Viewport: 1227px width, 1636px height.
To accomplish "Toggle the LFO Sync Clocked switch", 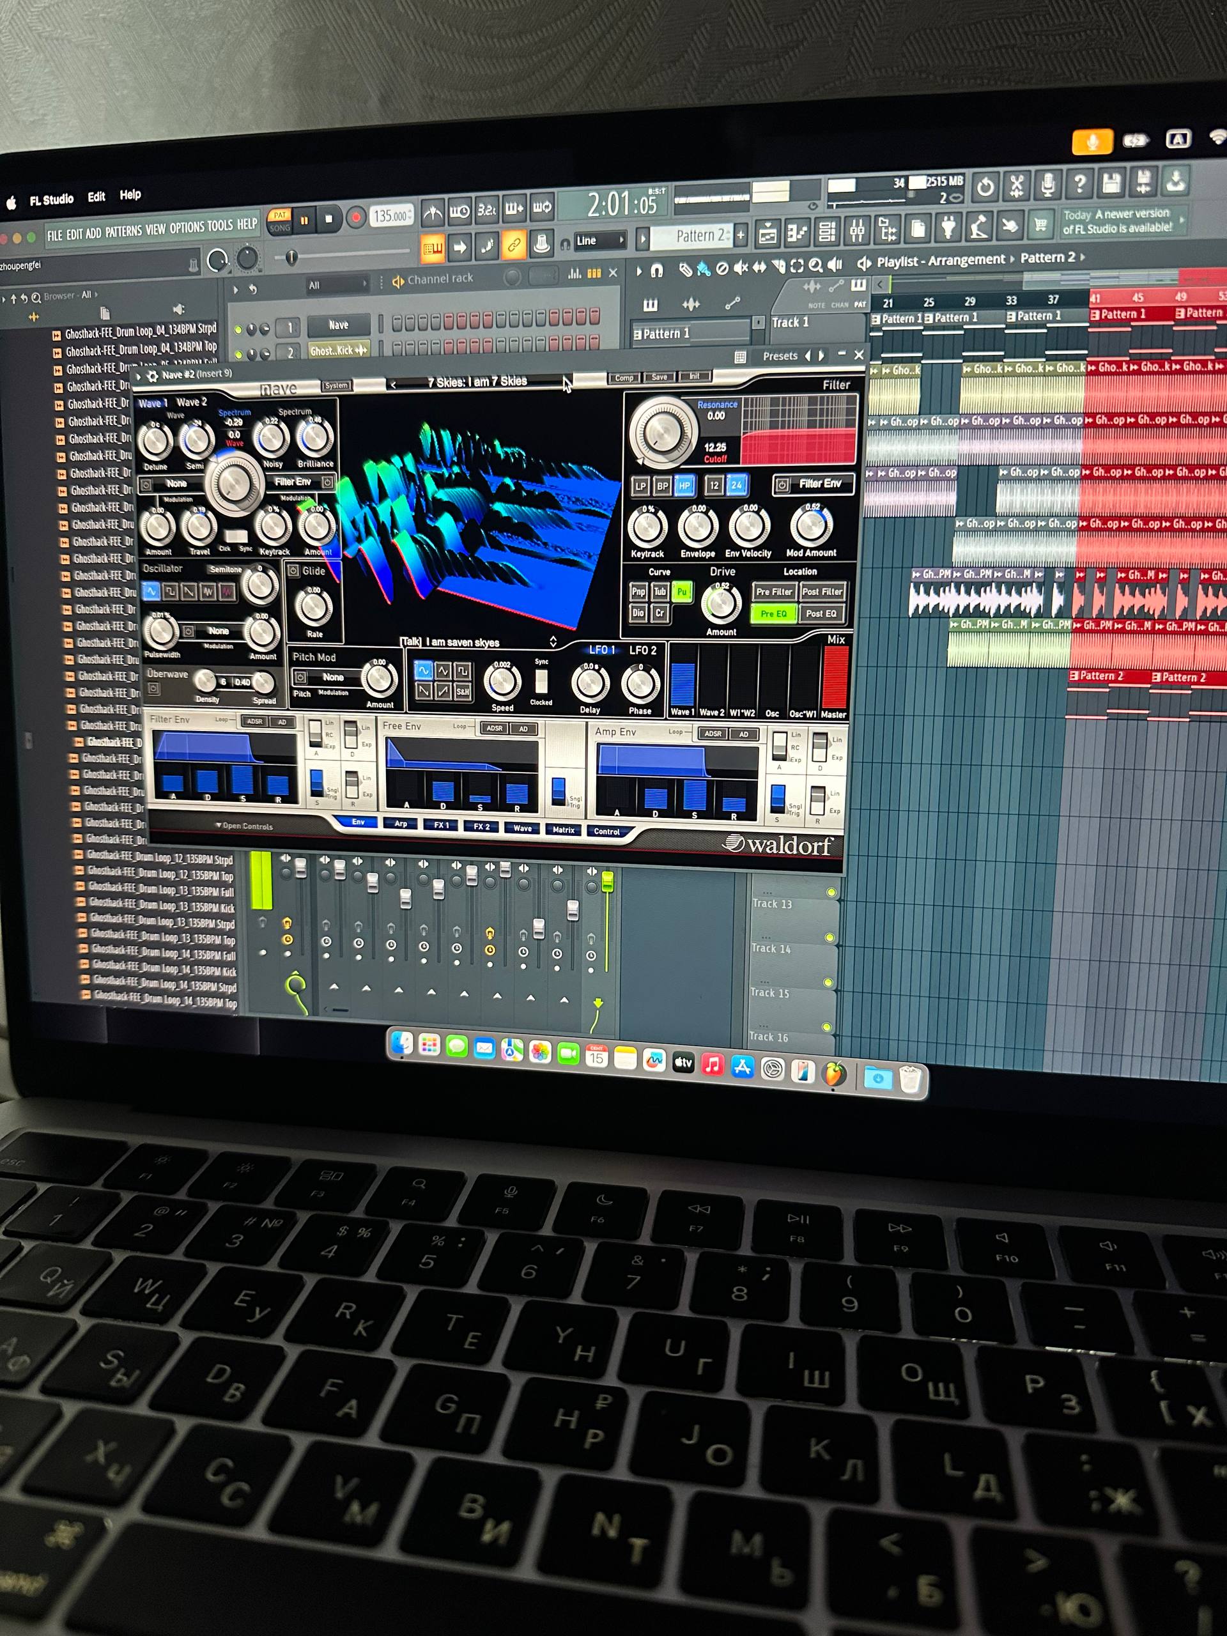I will point(541,681).
